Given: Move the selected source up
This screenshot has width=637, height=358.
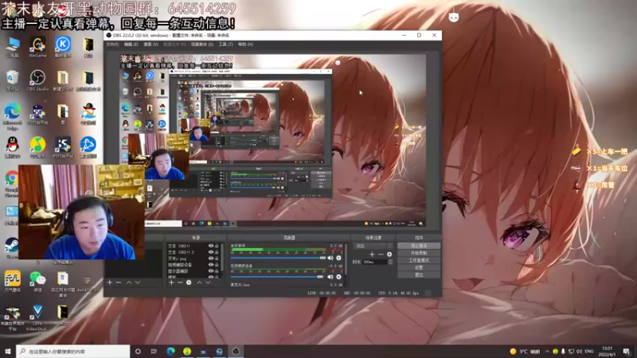Looking at the screenshot, I should click(199, 282).
